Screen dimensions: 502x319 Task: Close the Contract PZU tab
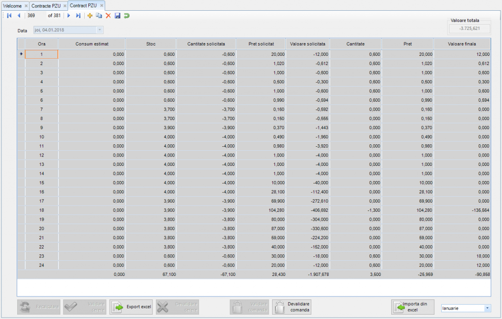click(101, 5)
